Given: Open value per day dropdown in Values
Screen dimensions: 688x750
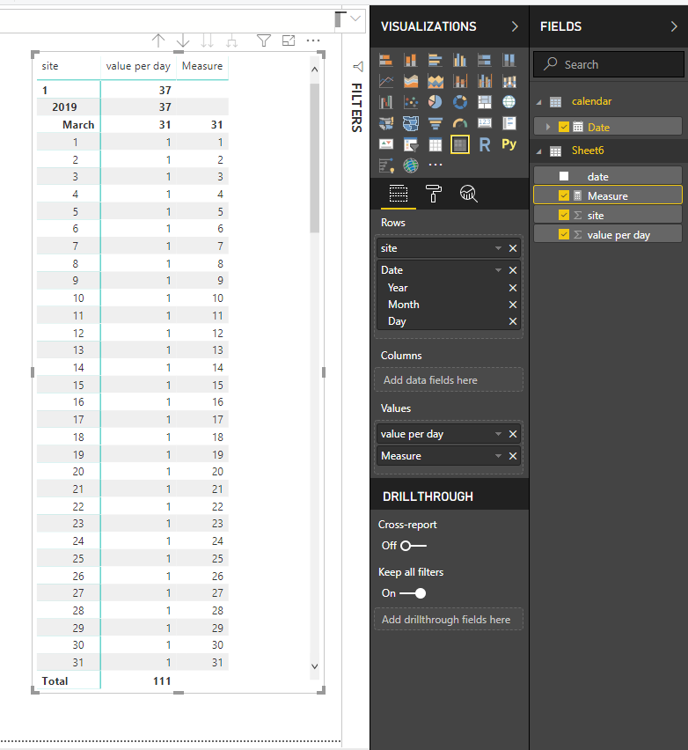Looking at the screenshot, I should [498, 434].
